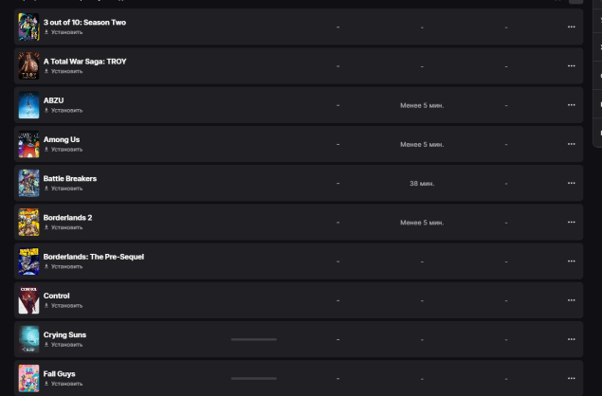Open the options menu for Crying Suns
Viewport: 602px width, 396px height.
click(571, 339)
